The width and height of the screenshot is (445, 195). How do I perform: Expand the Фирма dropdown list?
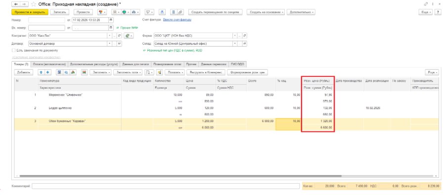click(x=235, y=36)
